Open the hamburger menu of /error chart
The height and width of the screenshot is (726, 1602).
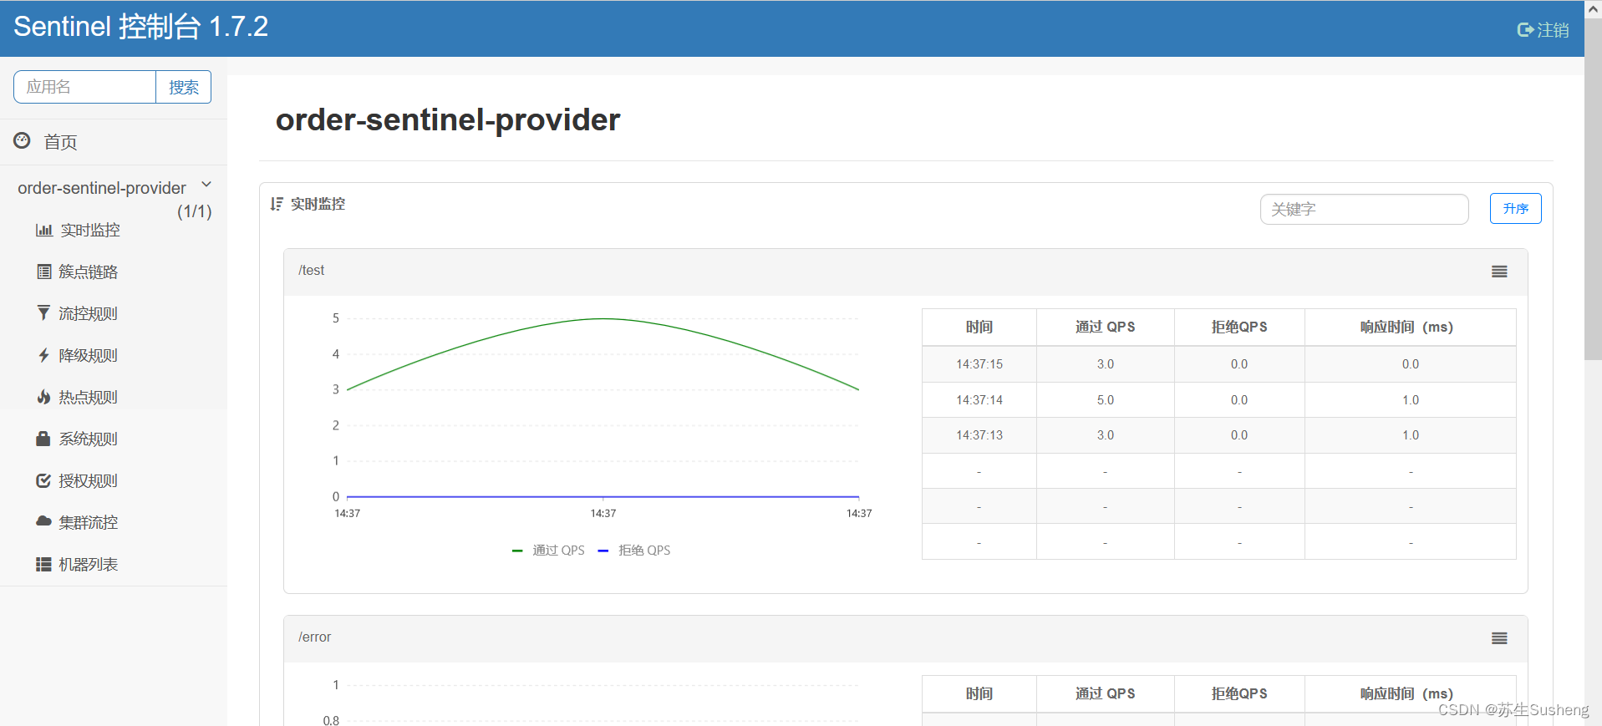[x=1499, y=638]
